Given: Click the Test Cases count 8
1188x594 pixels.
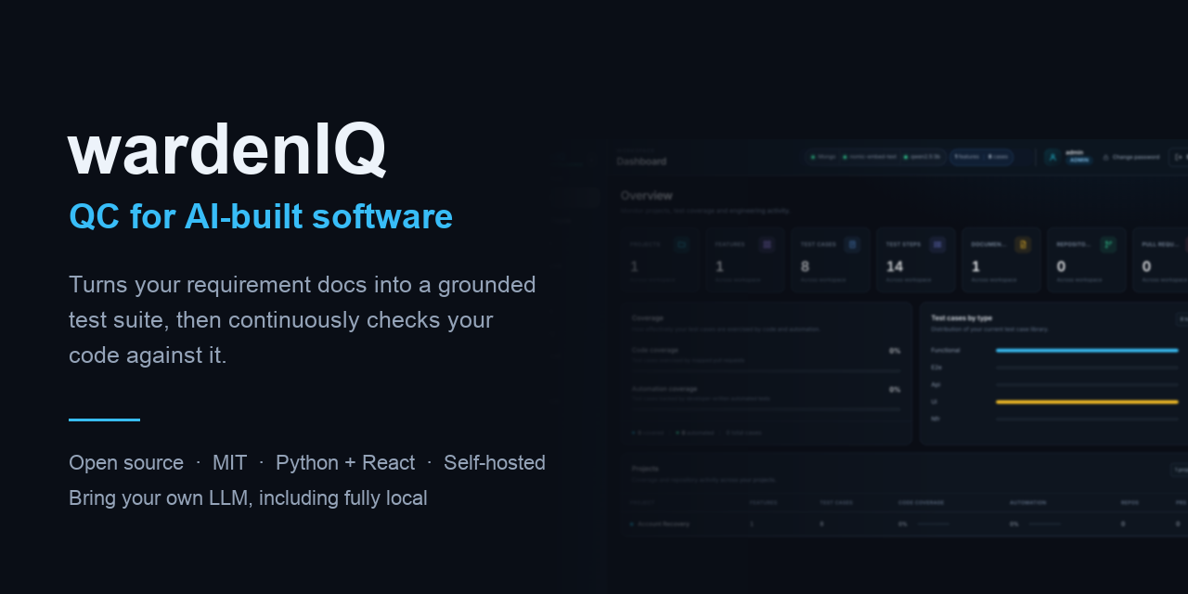Looking at the screenshot, I should (x=805, y=266).
